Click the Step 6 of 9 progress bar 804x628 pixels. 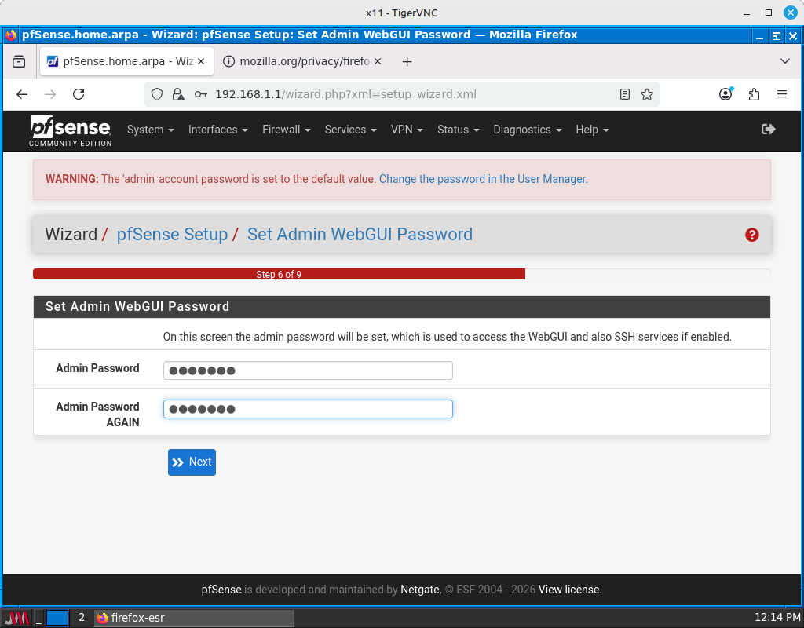[x=279, y=274]
